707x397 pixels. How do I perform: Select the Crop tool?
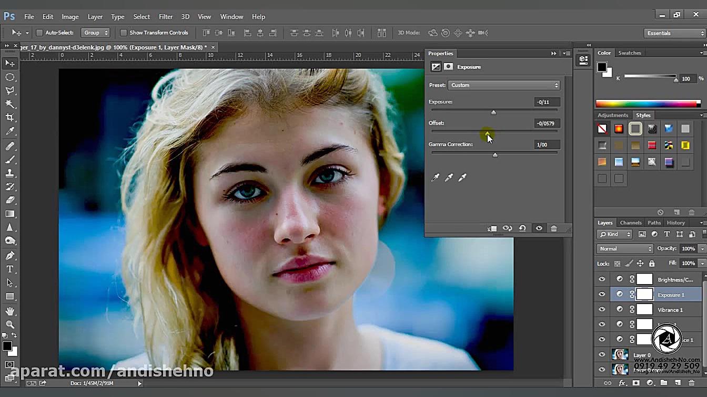point(10,118)
